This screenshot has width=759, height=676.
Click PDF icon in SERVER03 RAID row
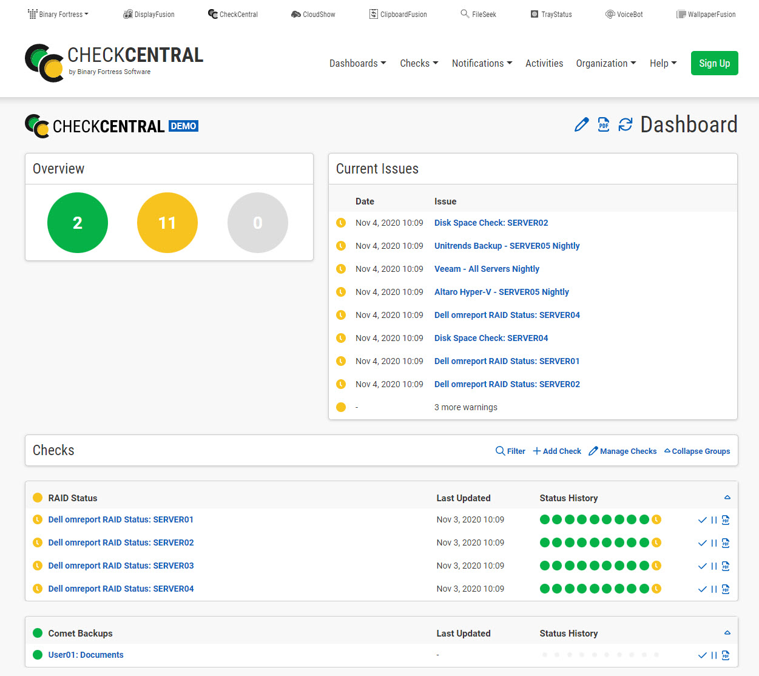click(x=726, y=566)
